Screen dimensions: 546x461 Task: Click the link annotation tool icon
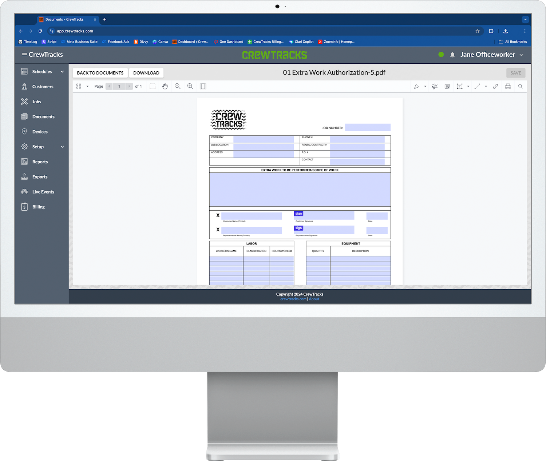pyautogui.click(x=495, y=86)
